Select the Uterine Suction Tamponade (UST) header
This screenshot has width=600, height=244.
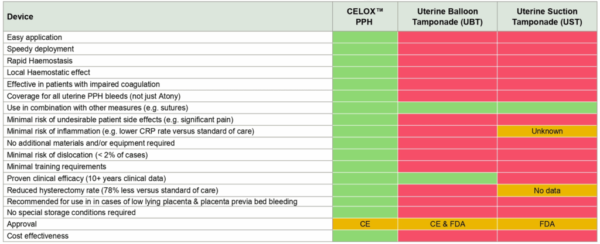pos(548,17)
